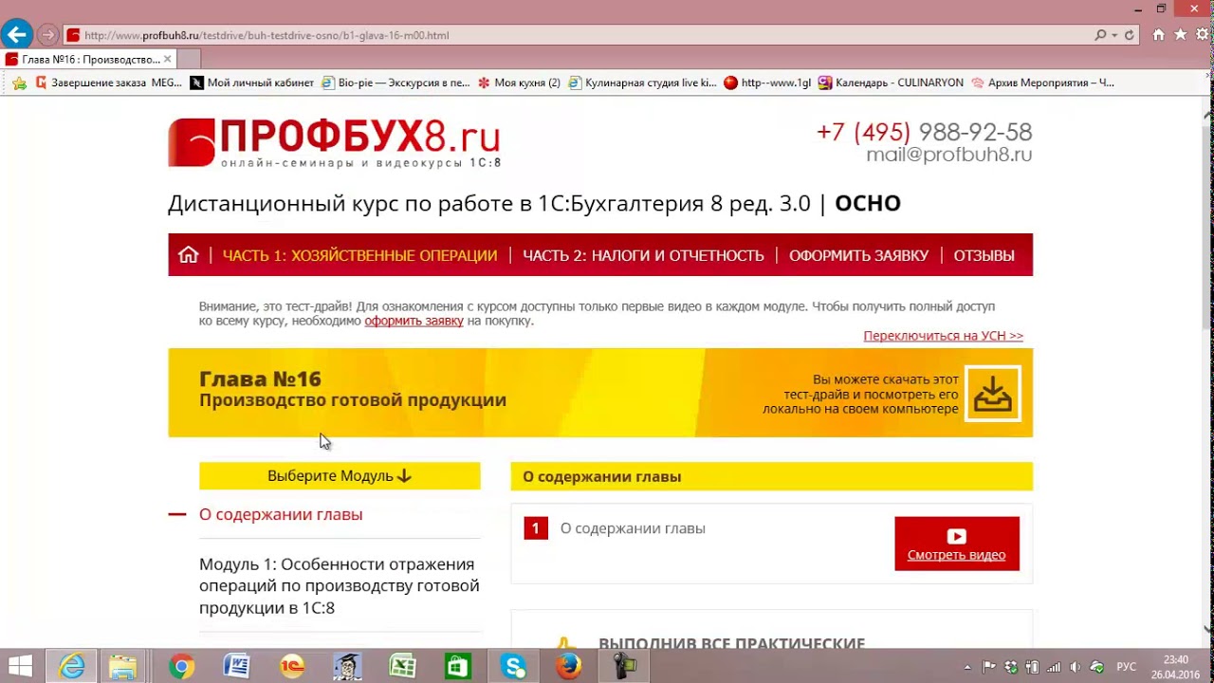Open bookmark Архив Мероприятия
1214x683 pixels.
click(1042, 83)
